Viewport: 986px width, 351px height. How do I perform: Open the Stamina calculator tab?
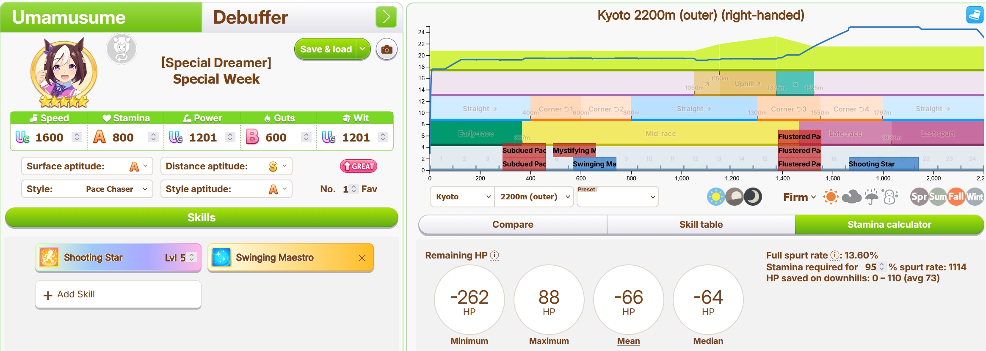[889, 224]
